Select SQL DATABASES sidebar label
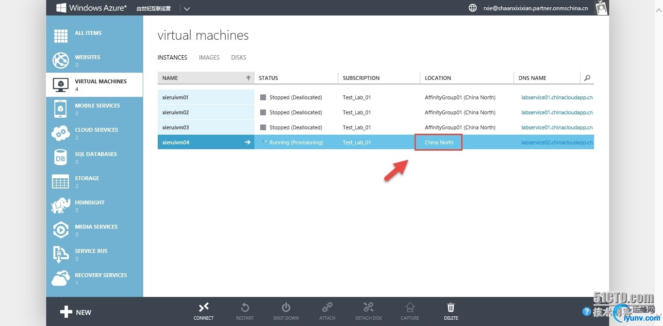Screen dimensions: 663x326 coord(96,154)
